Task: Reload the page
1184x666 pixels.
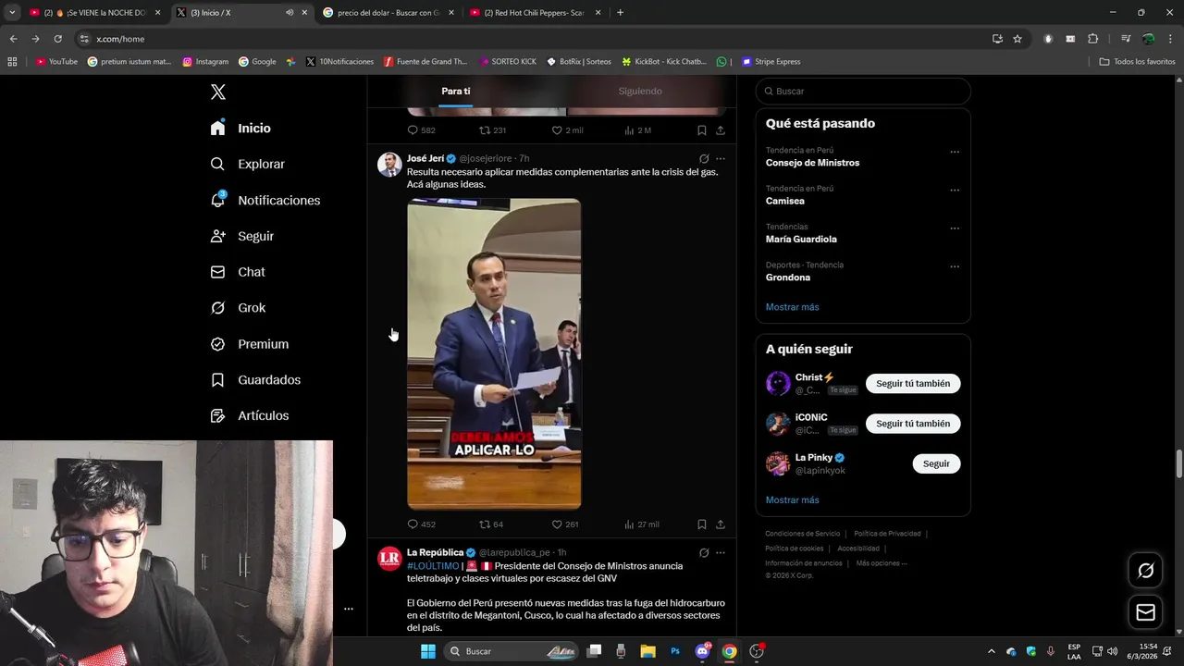Action: 57,39
